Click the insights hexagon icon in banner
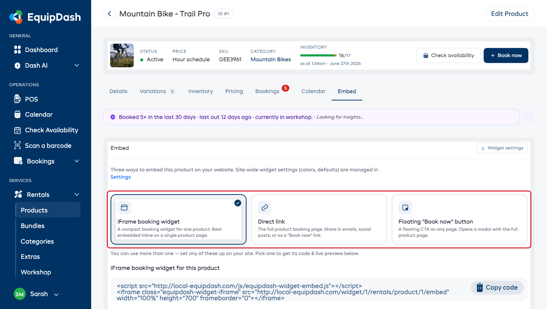Image resolution: width=547 pixels, height=309 pixels. tap(113, 117)
